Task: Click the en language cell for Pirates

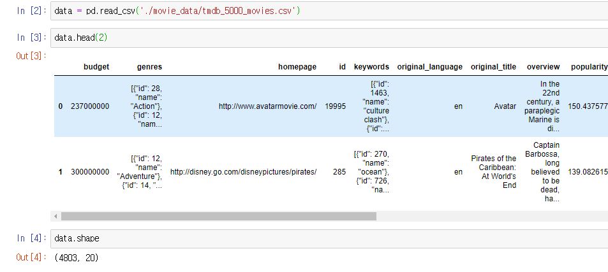Action: 458,172
